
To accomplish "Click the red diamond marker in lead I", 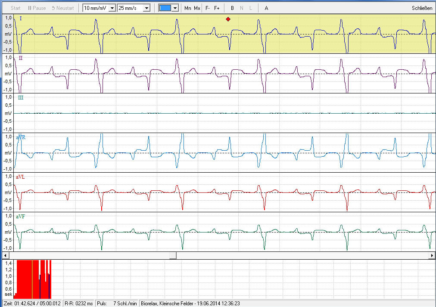I will [228, 19].
